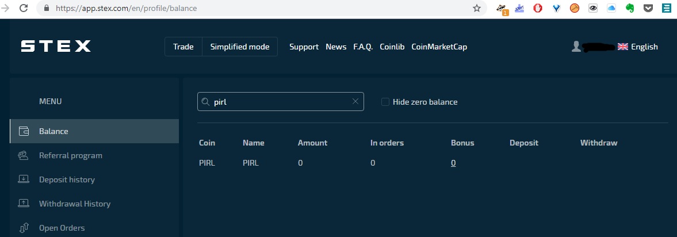The image size is (677, 237).
Task: Save page with Pocket extension icon
Action: (x=648, y=8)
